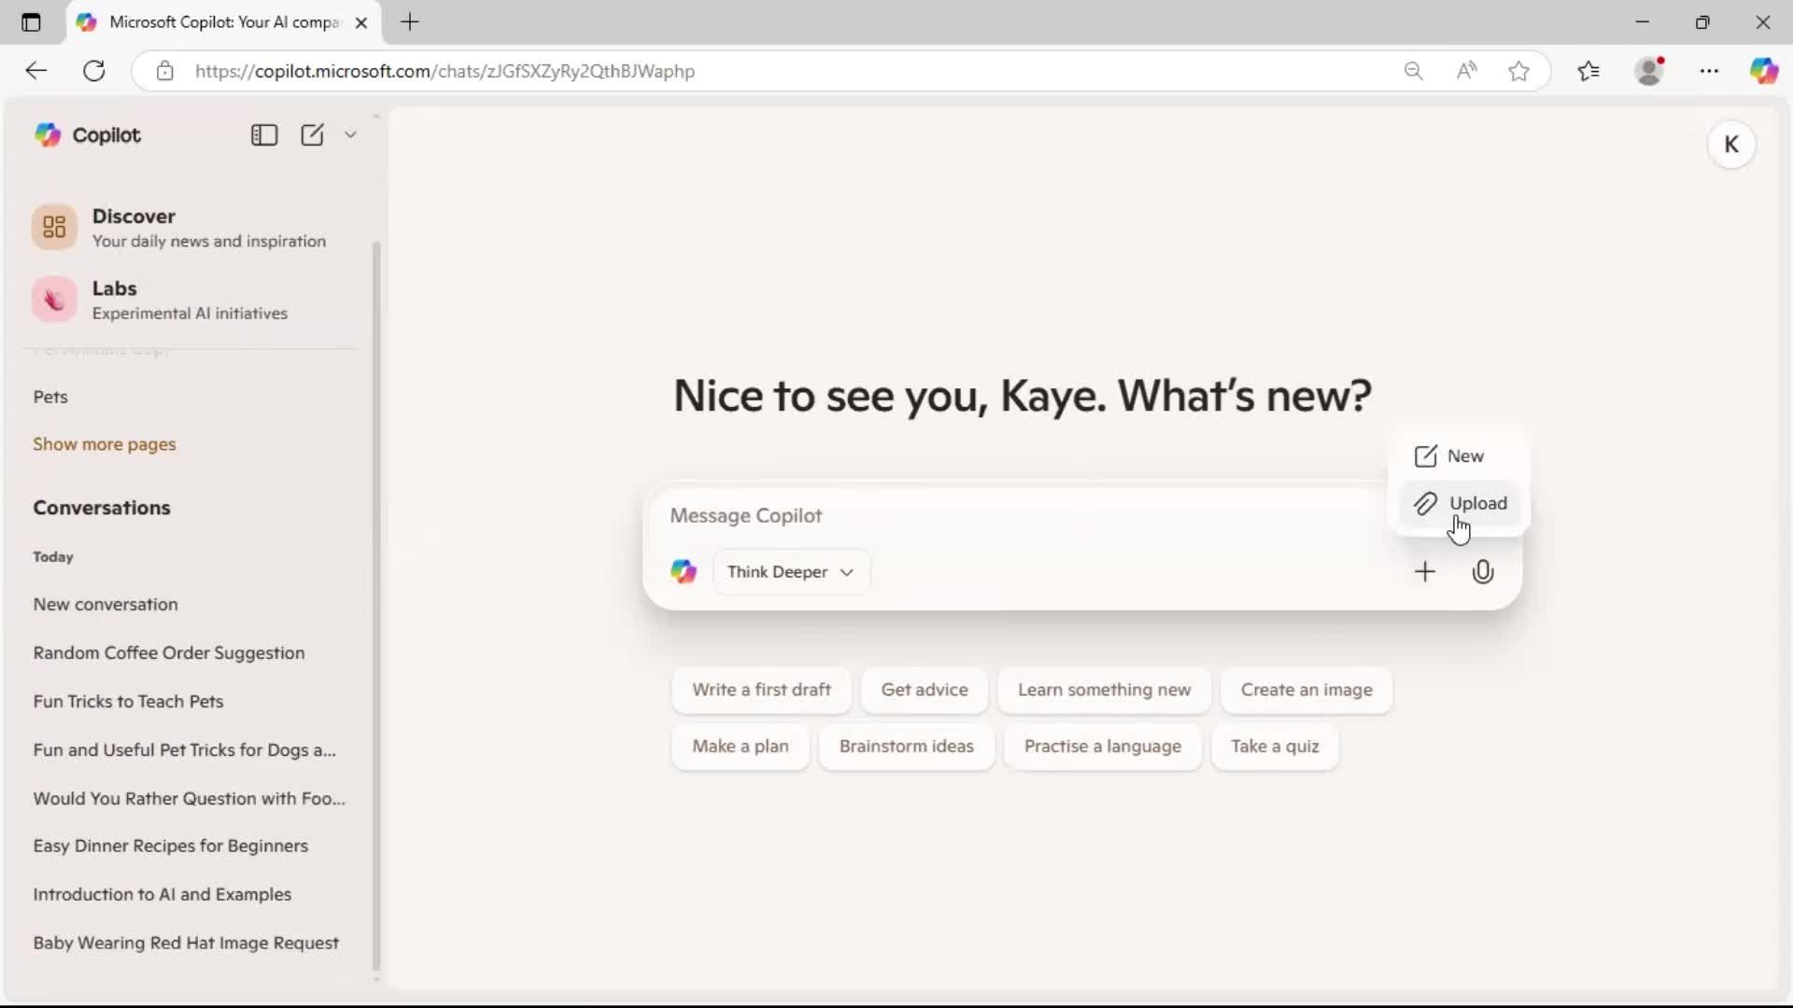Viewport: 1793px width, 1008px height.
Task: Click the Copilot logo in sidebar
Action: click(48, 135)
